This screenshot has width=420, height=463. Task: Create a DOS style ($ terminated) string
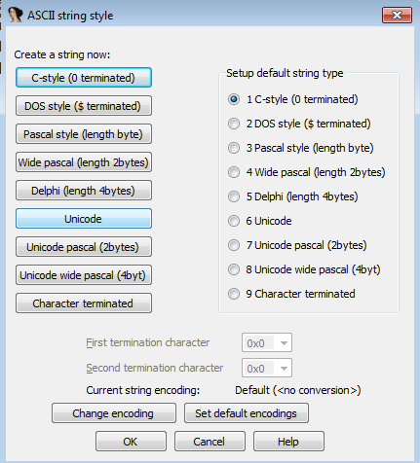pyautogui.click(x=84, y=106)
